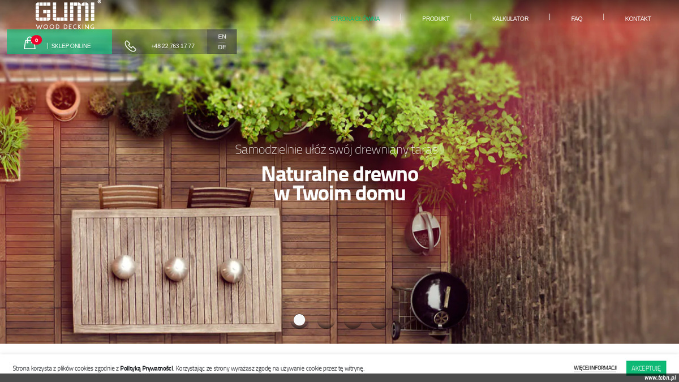Screen dimensions: 679x382
Task: Click subtitle Samodzielnie ułóż swój drewniany taras
Action: (x=339, y=150)
